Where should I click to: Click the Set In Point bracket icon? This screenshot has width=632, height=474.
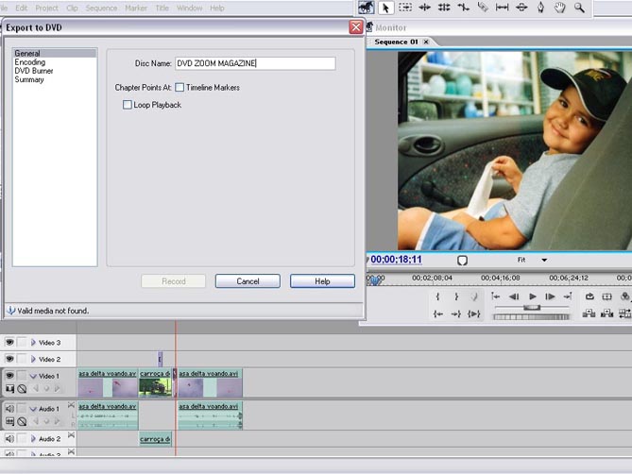tap(437, 296)
